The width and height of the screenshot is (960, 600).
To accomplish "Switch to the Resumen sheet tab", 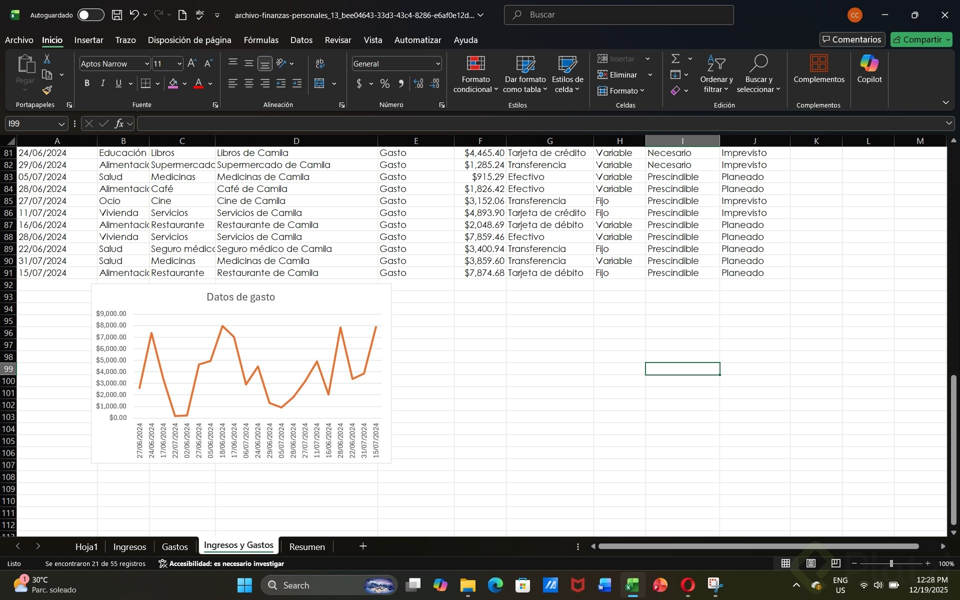I will coord(306,546).
